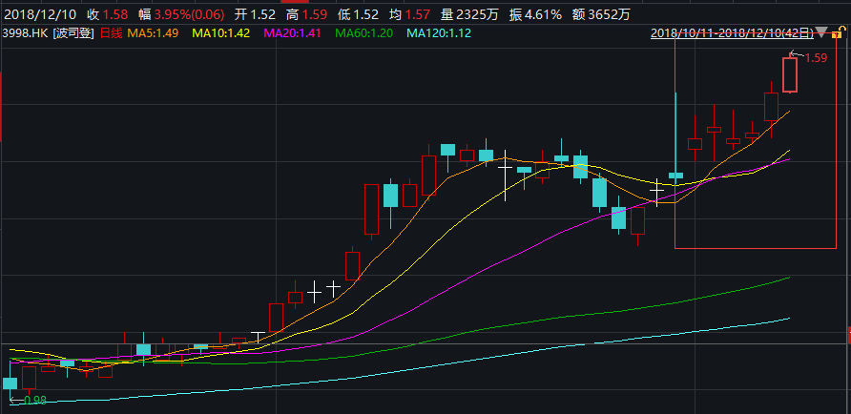Image resolution: width=851 pixels, height=414 pixels.
Task: Open the 2018/10/11-2018/12/10(42日) date range link
Action: click(732, 33)
